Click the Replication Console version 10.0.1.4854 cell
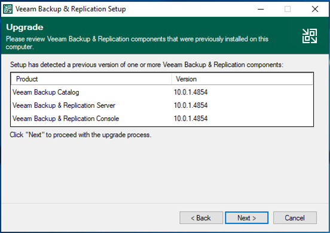 191,119
